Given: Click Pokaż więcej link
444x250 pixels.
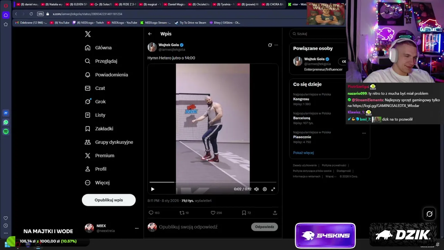Looking at the screenshot, I should tap(303, 153).
